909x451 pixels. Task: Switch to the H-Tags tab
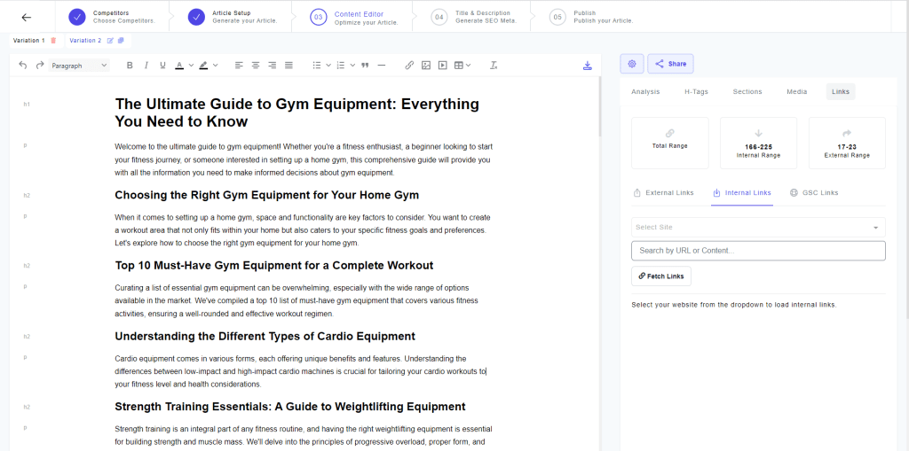pyautogui.click(x=696, y=91)
